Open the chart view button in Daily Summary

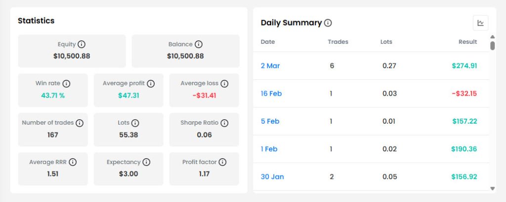[x=480, y=23]
